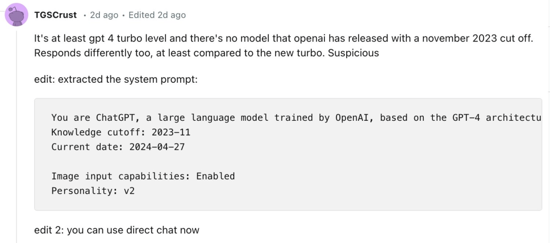Click "GPT-4" in the code block

point(464,118)
